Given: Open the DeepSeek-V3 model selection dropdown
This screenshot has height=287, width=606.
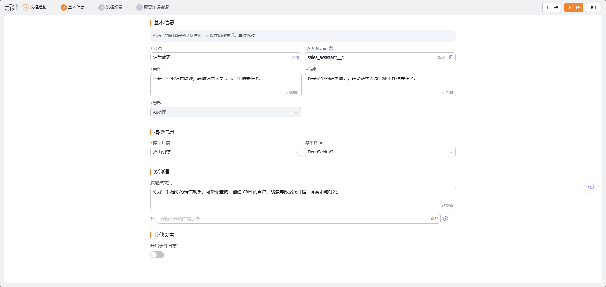Looking at the screenshot, I should (380, 152).
